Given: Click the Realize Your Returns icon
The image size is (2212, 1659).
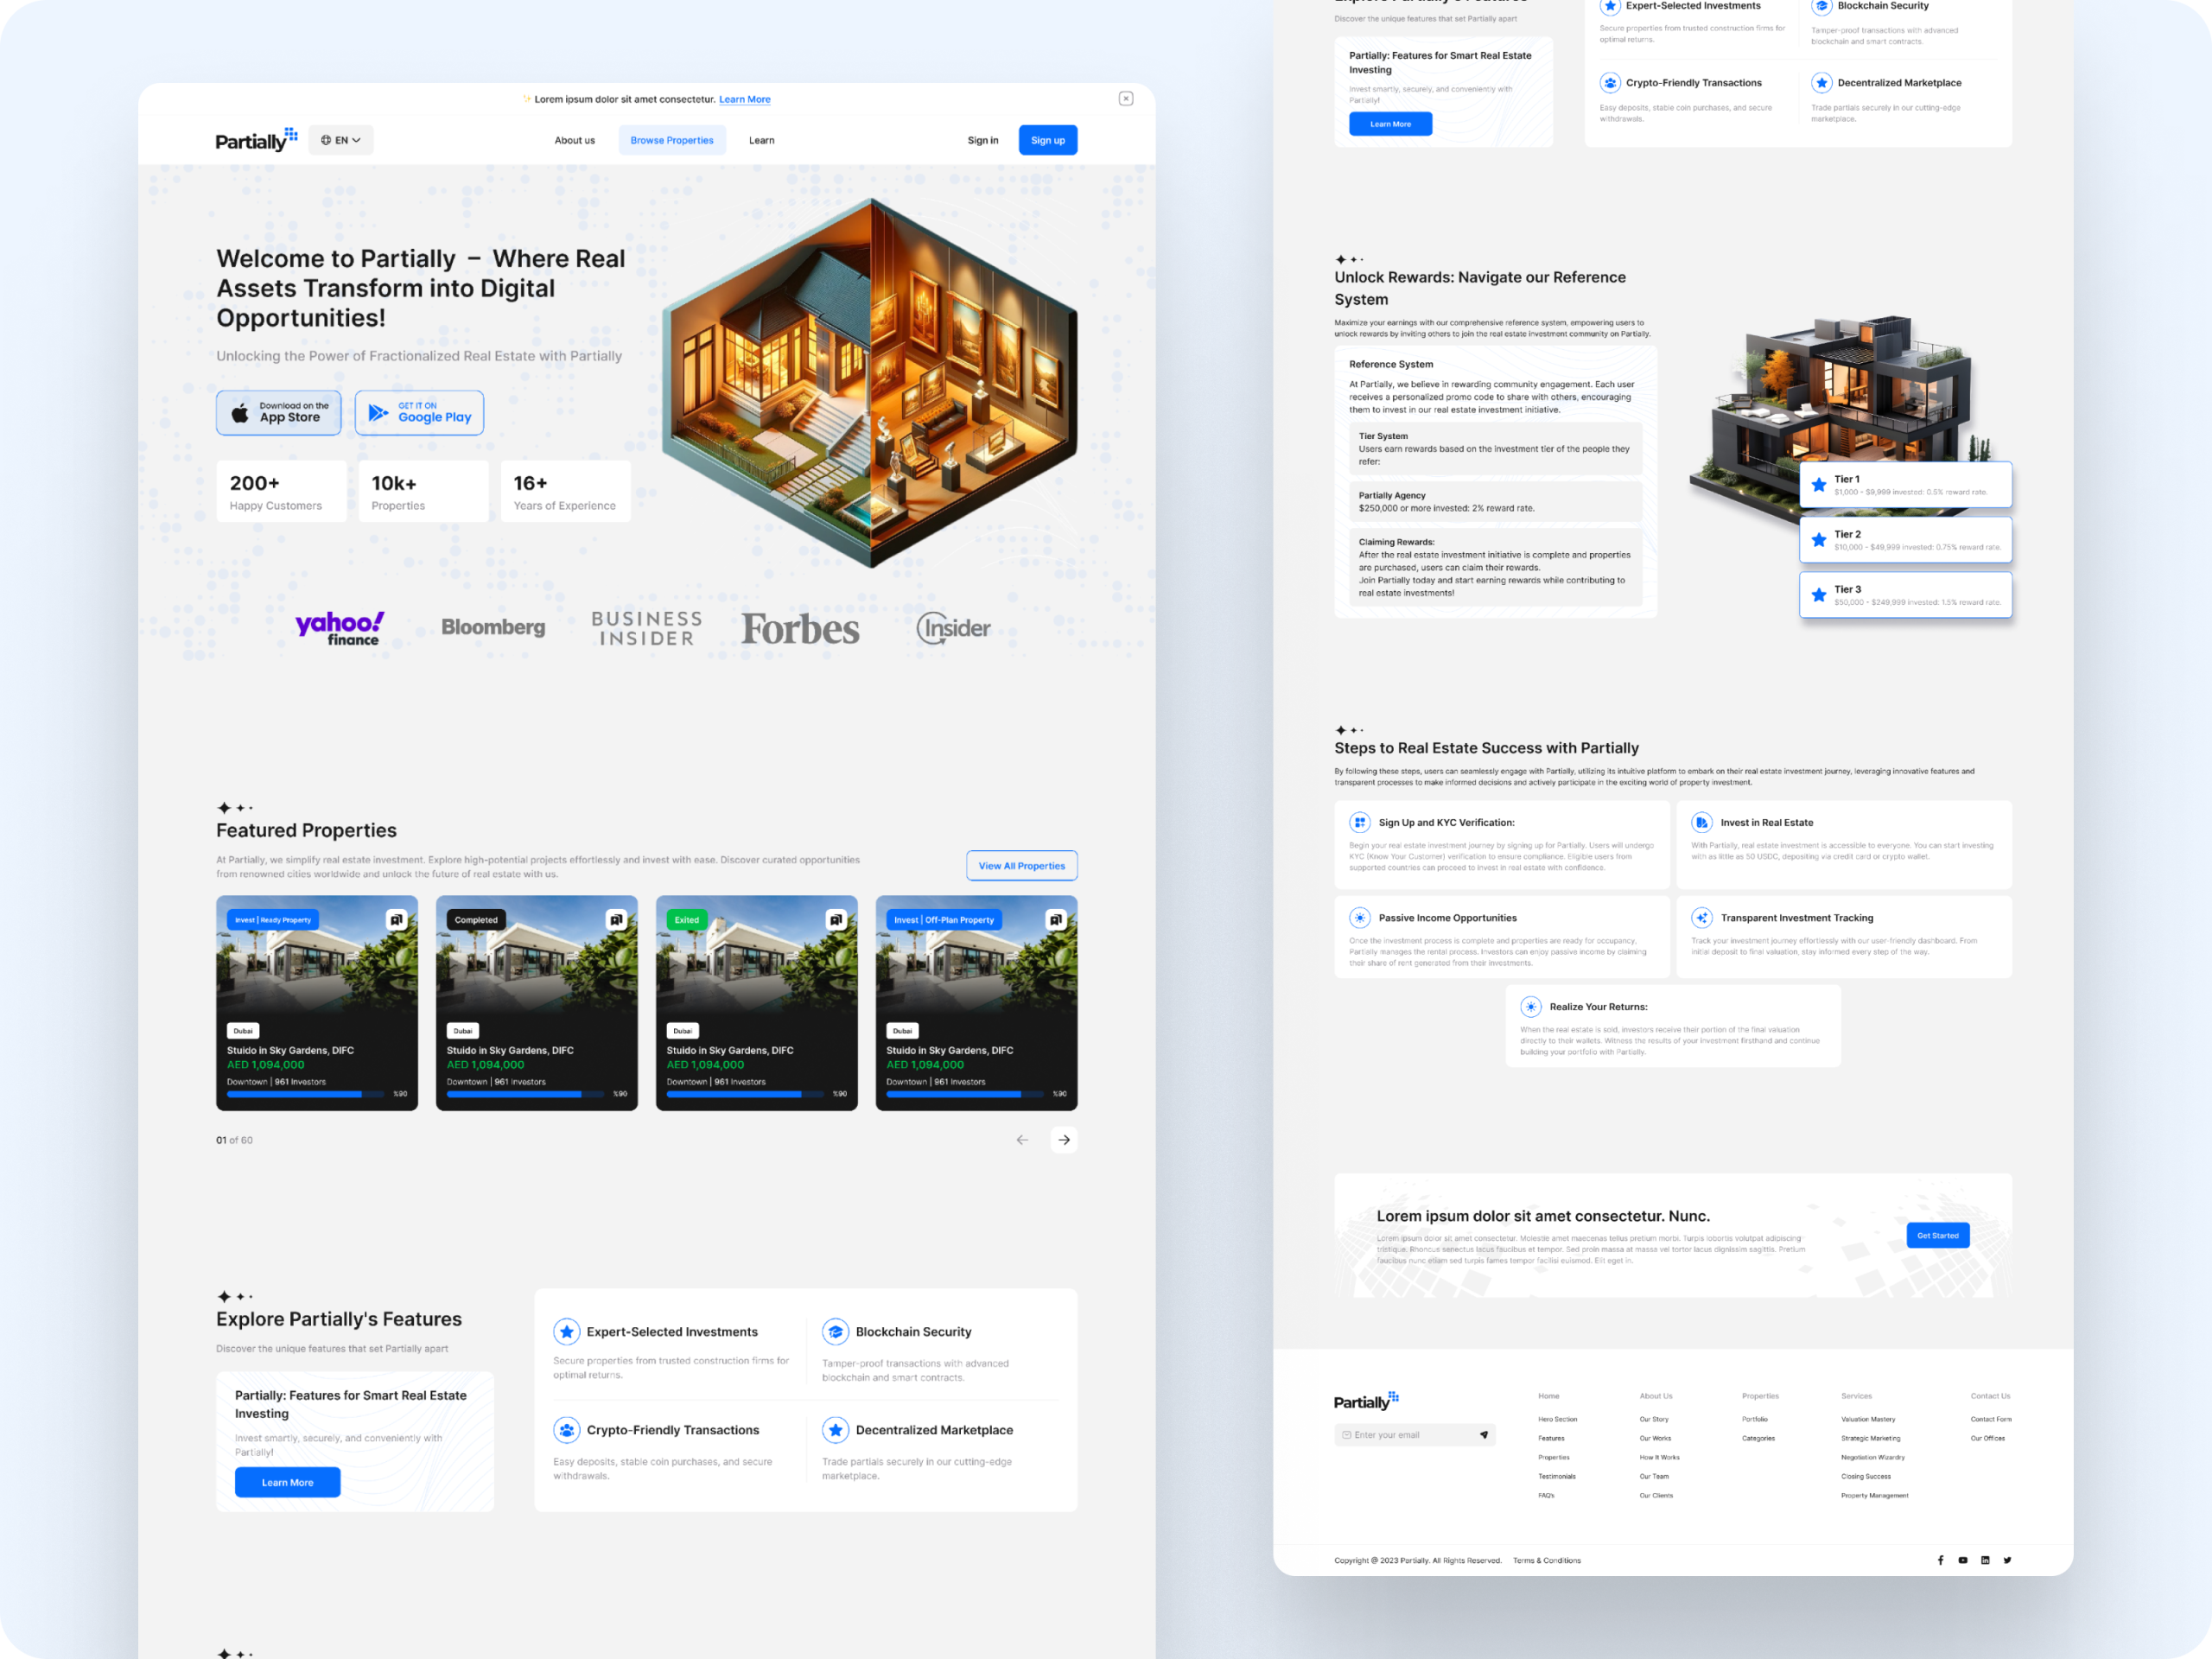Looking at the screenshot, I should click(1531, 1007).
